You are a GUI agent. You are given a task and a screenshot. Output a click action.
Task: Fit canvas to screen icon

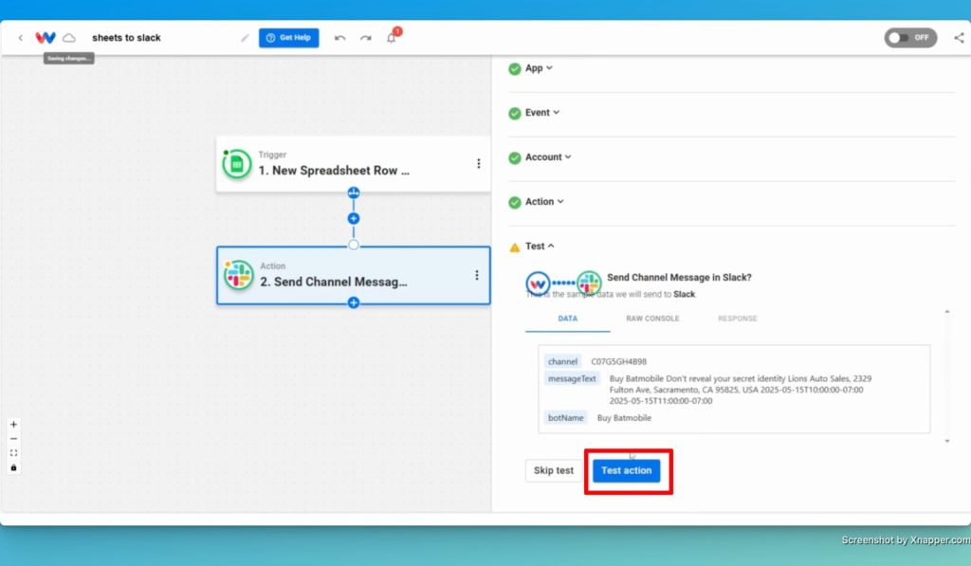click(13, 453)
